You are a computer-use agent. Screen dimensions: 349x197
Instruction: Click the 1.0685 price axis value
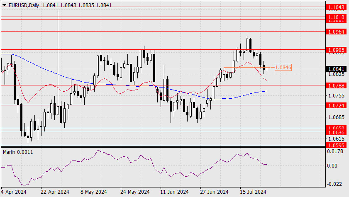coord(336,117)
